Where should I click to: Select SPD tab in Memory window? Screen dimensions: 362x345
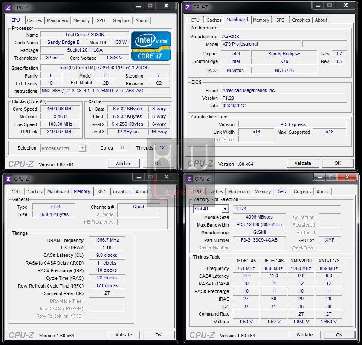[101, 191]
